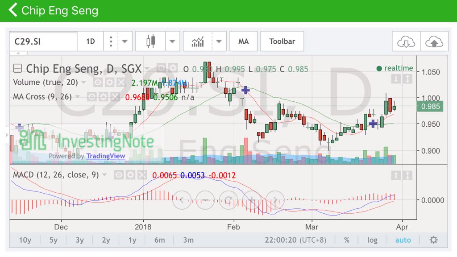The image size is (457, 257).
Task: Select the 6m time range
Action: pos(160,240)
